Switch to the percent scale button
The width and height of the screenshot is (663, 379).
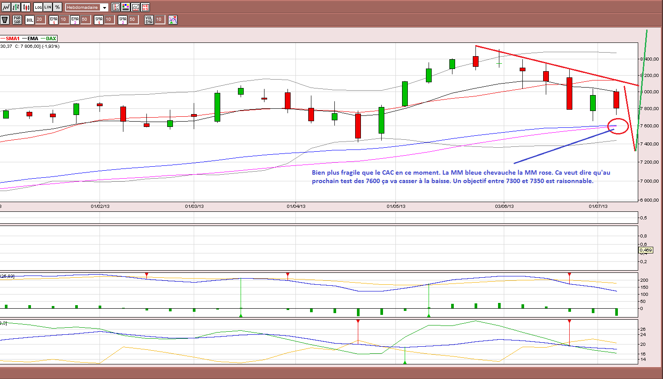(x=57, y=7)
